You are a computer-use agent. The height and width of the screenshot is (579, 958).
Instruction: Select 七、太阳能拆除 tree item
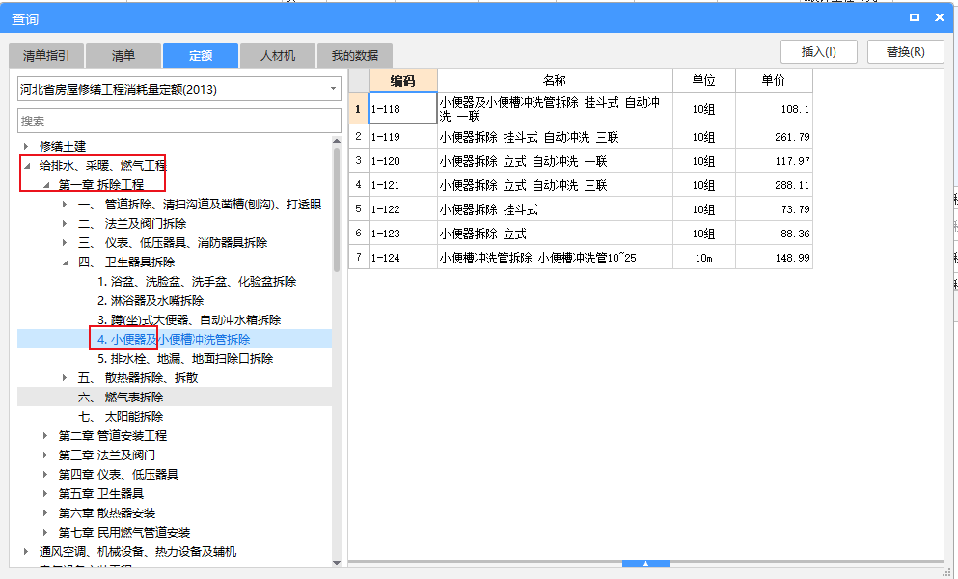pos(121,416)
